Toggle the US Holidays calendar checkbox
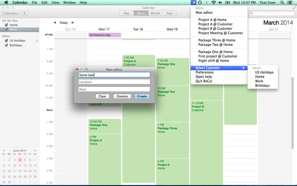This screenshot has height=186, width=297. (6, 41)
